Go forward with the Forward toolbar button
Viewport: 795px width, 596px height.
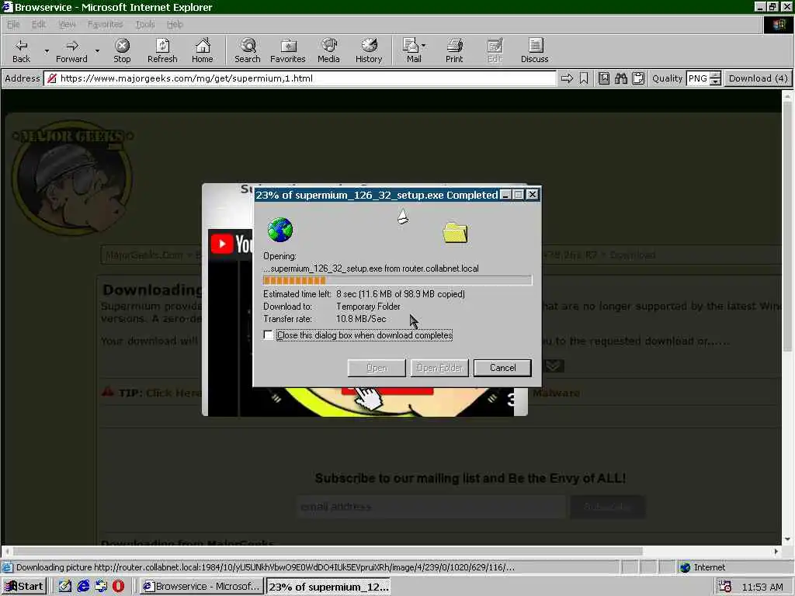click(x=71, y=50)
